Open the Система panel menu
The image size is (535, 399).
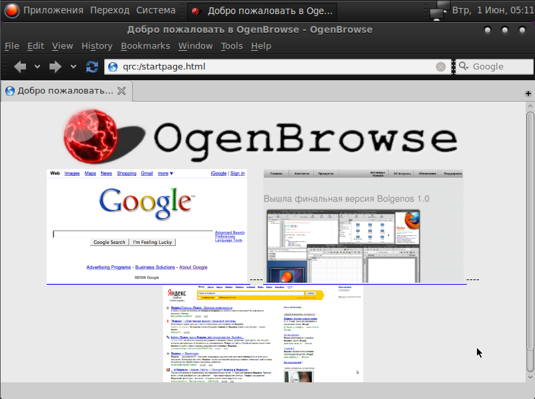[156, 10]
